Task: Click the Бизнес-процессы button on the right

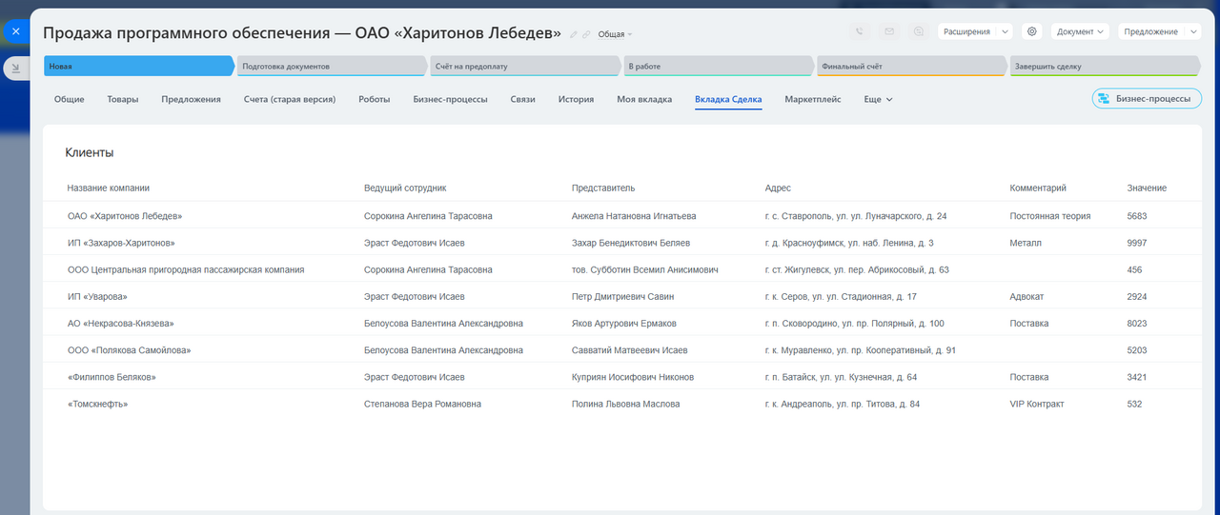Action: pyautogui.click(x=1146, y=99)
